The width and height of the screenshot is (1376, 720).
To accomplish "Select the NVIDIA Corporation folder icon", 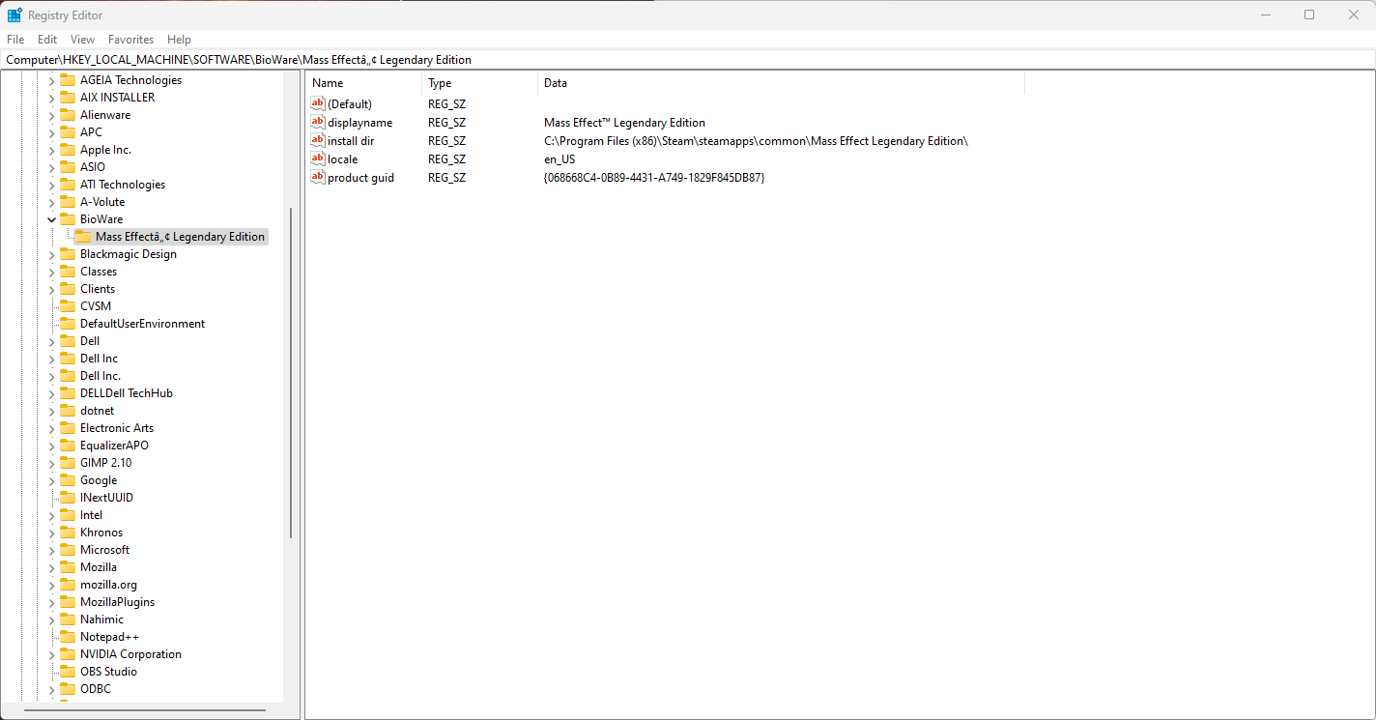I will 68,654.
